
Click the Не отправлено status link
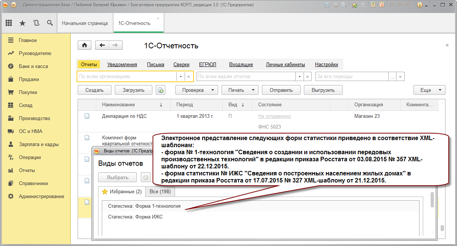(275, 116)
